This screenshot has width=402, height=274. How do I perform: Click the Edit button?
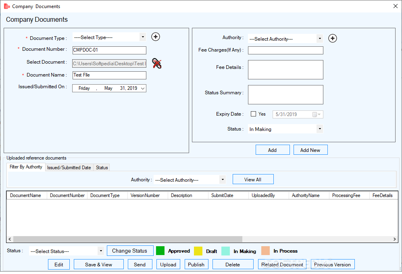(59, 264)
